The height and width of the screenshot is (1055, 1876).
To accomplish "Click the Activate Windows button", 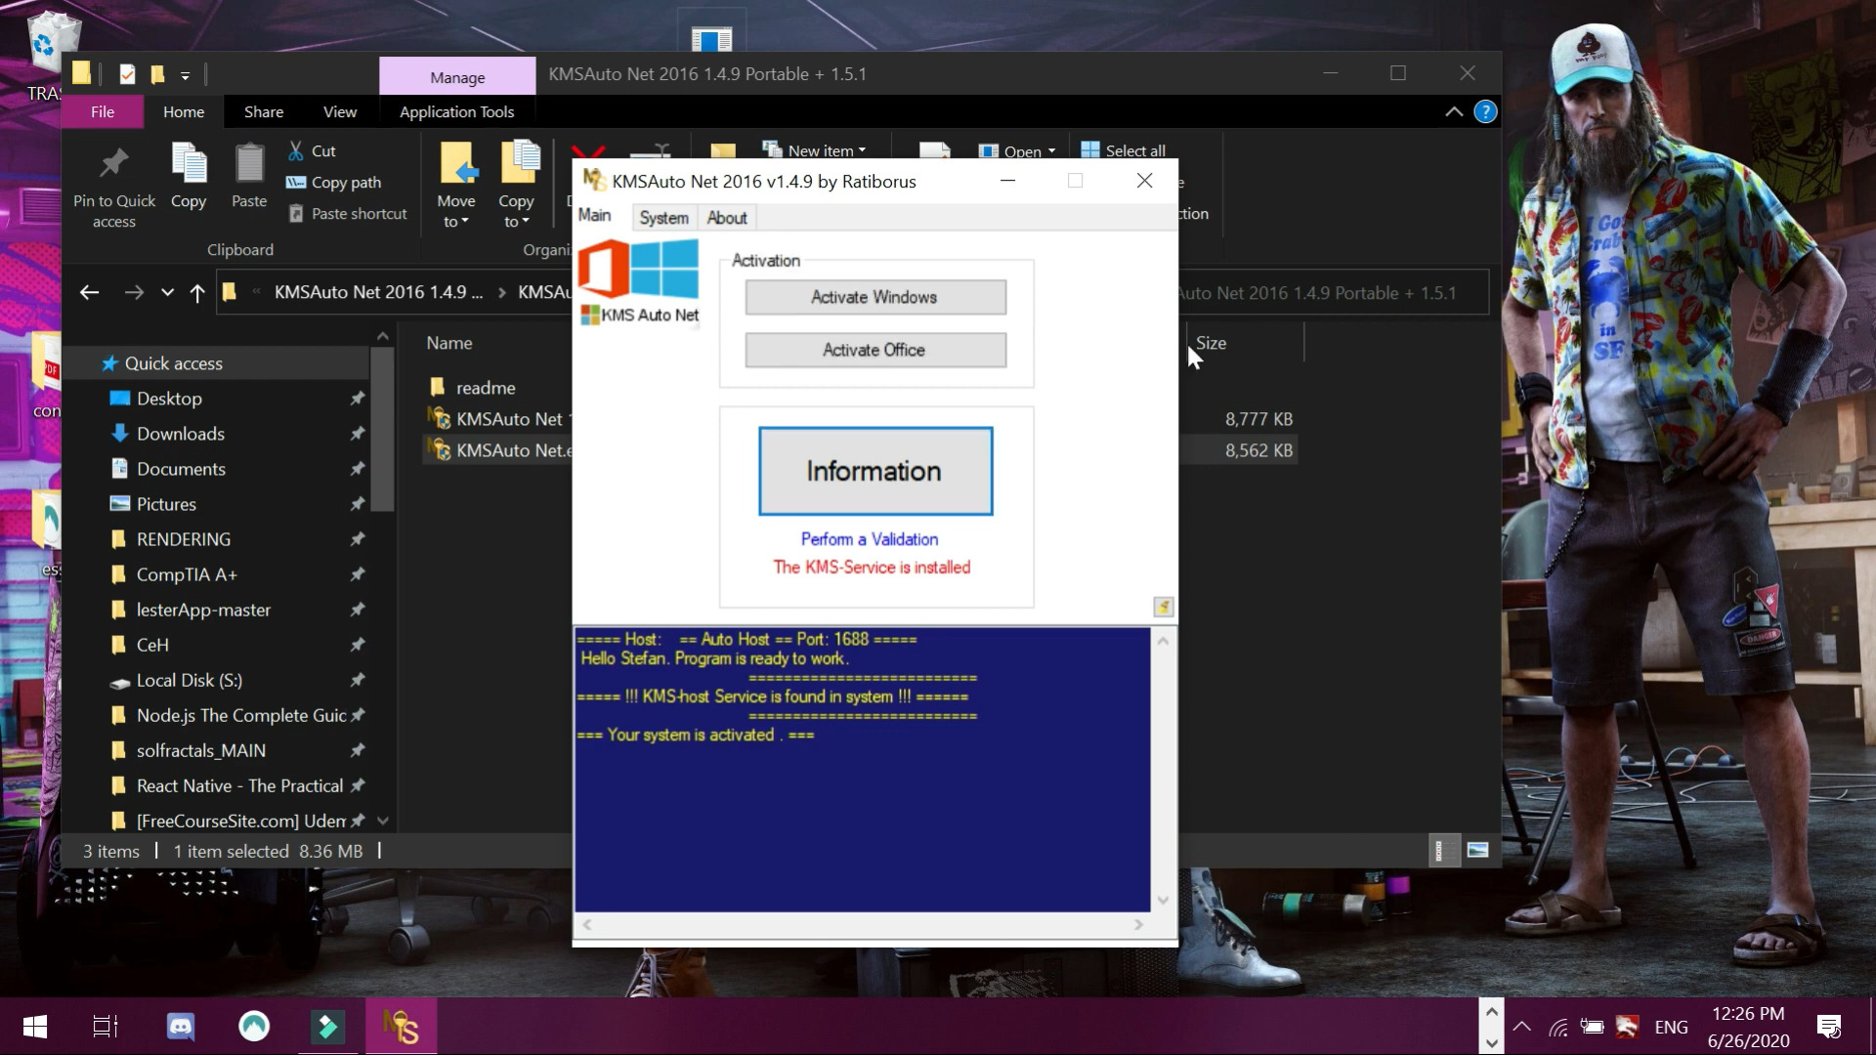I will pyautogui.click(x=875, y=297).
